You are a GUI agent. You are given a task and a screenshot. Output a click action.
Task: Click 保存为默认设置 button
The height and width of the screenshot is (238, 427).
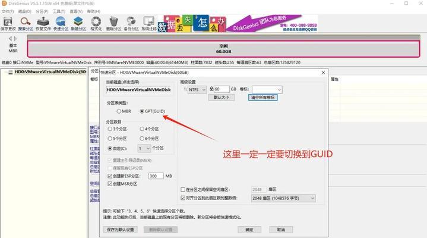121,230
